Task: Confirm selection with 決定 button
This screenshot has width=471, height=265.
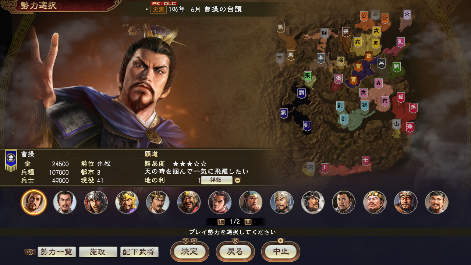Action: pyautogui.click(x=190, y=252)
